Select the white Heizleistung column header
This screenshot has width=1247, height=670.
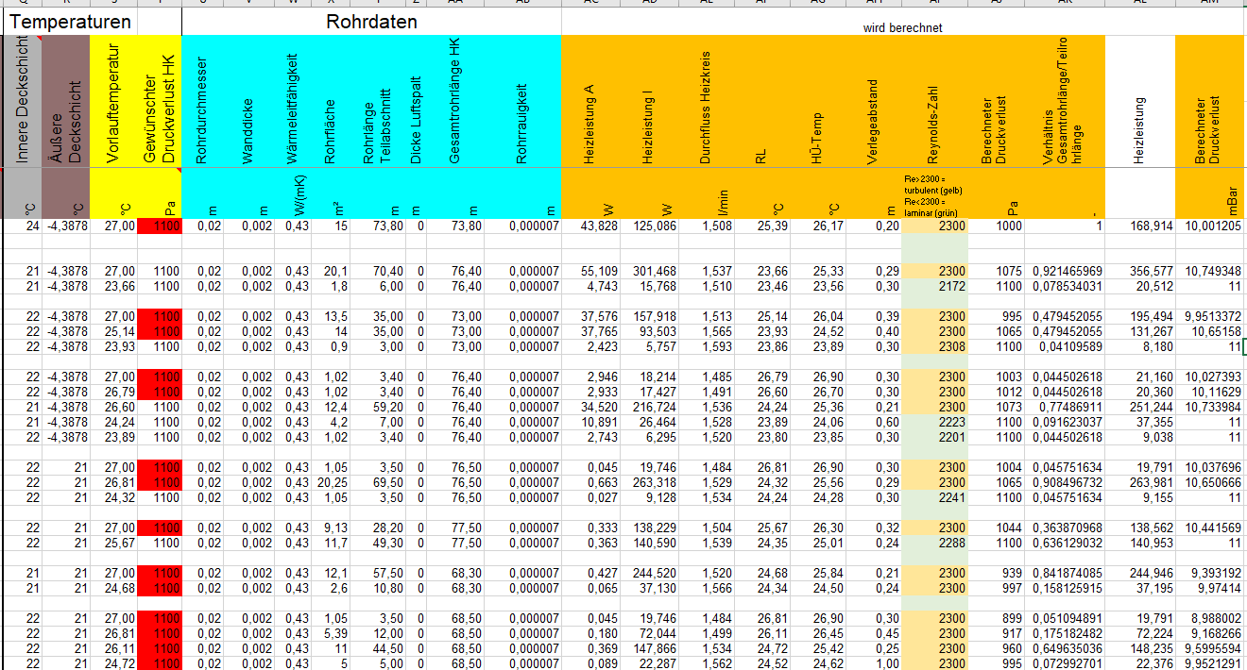(1140, 101)
